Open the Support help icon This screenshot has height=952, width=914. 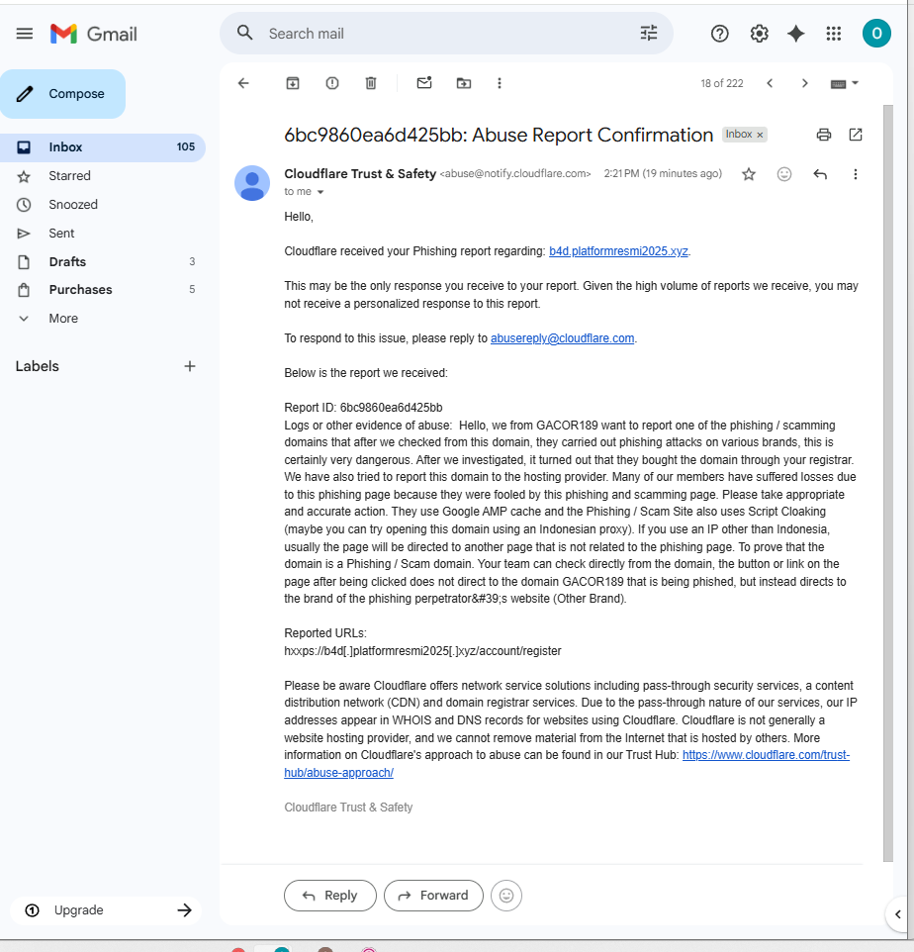point(720,34)
